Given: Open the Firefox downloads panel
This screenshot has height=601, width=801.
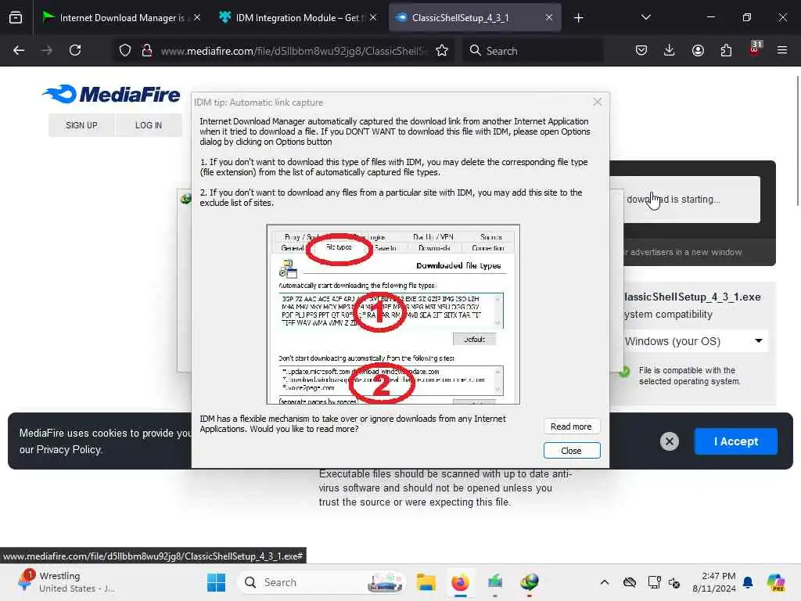Looking at the screenshot, I should 670,50.
